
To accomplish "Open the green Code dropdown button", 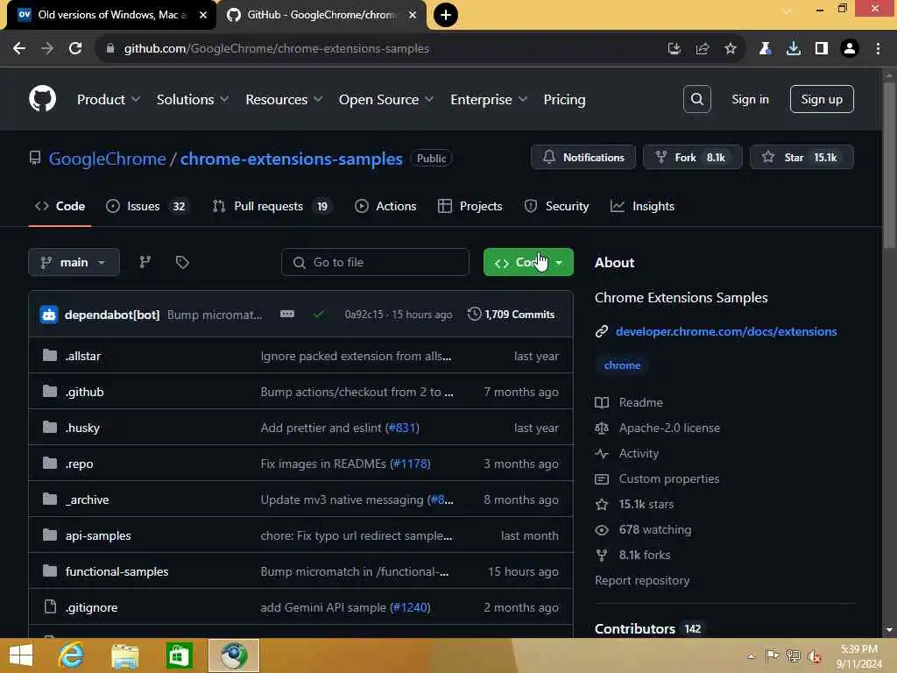I will [x=528, y=262].
